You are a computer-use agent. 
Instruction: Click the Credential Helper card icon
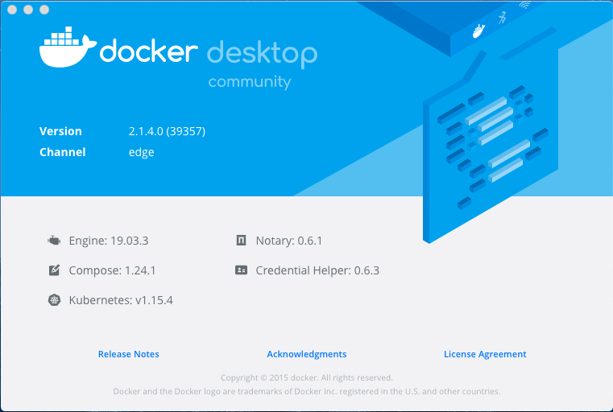241,270
